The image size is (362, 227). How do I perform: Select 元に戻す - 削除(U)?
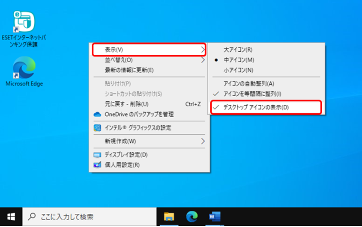click(x=150, y=104)
